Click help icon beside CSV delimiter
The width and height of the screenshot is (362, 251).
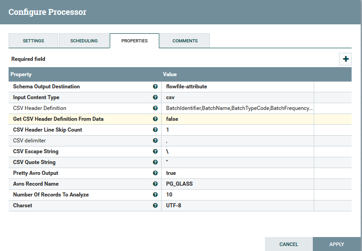[x=155, y=141]
